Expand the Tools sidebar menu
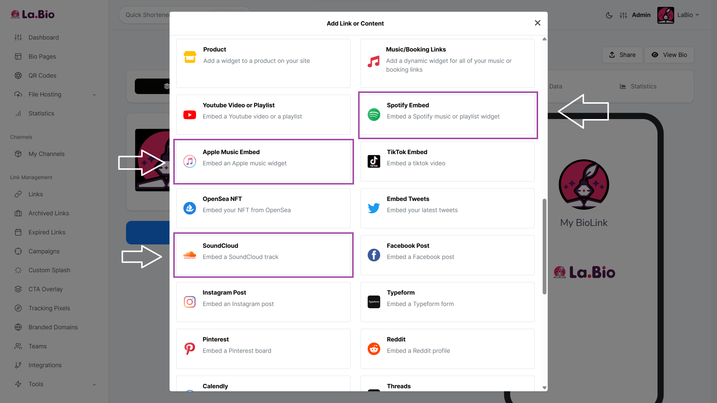 (x=94, y=384)
